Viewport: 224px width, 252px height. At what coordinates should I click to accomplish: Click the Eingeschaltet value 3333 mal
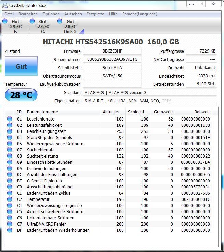(x=201, y=76)
